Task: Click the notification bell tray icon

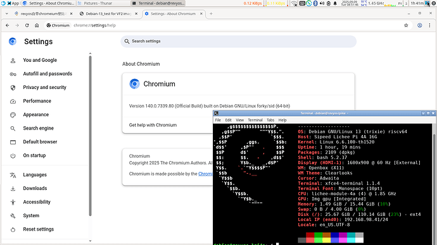Action: click(x=335, y=3)
